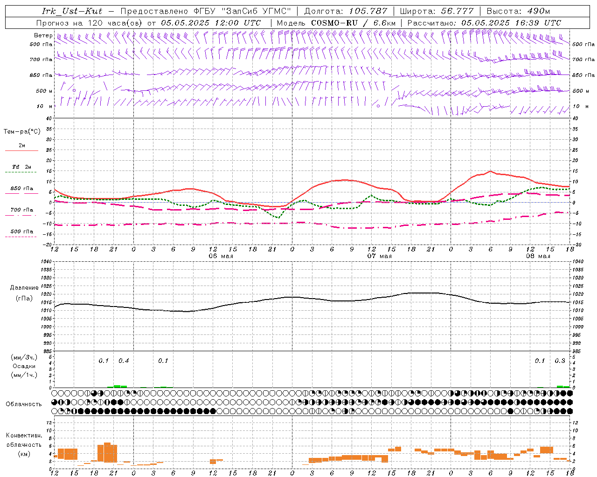Click the (км) unit label for convective cloud
Image resolution: width=597 pixels, height=477 pixels.
point(24,454)
